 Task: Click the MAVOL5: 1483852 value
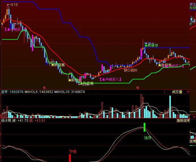[39, 92]
